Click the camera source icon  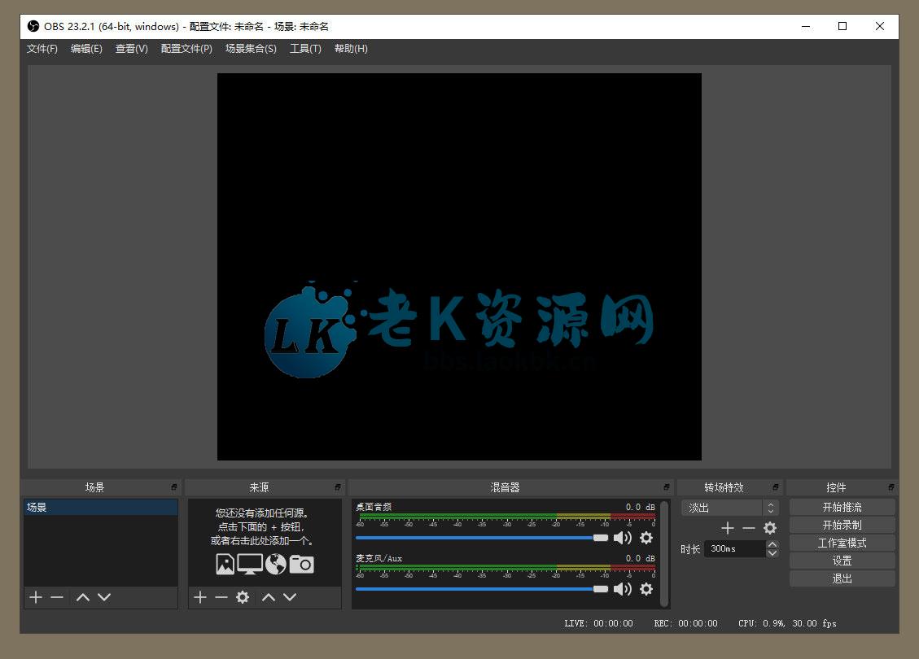pyautogui.click(x=302, y=564)
